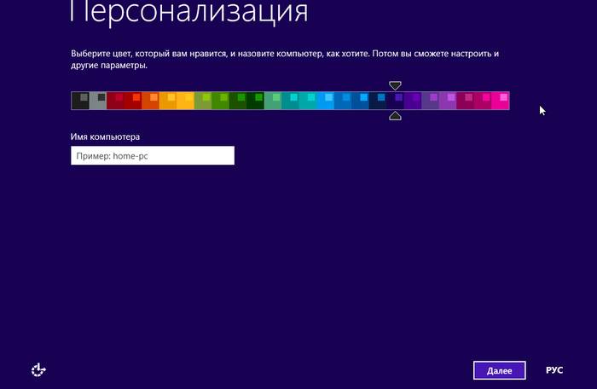597x389 pixels.
Task: Click the upper triangle marker above color strip
Action: tap(395, 85)
